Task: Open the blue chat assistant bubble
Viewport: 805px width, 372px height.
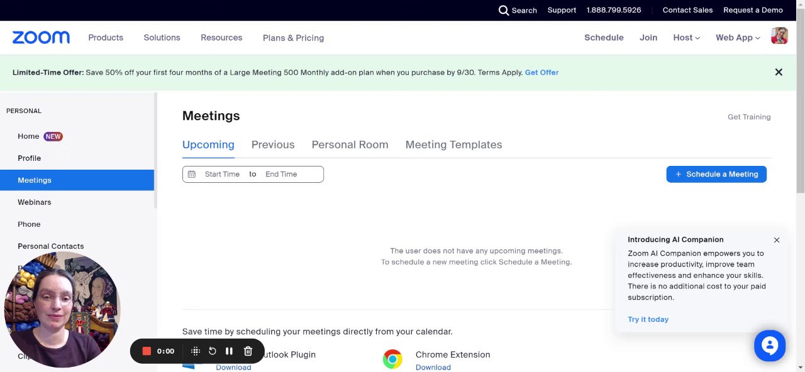Action: pyautogui.click(x=770, y=346)
